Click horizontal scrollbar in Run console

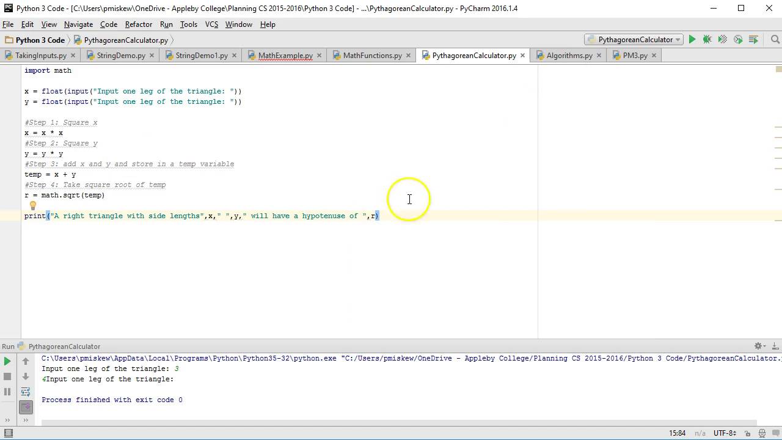399,423
